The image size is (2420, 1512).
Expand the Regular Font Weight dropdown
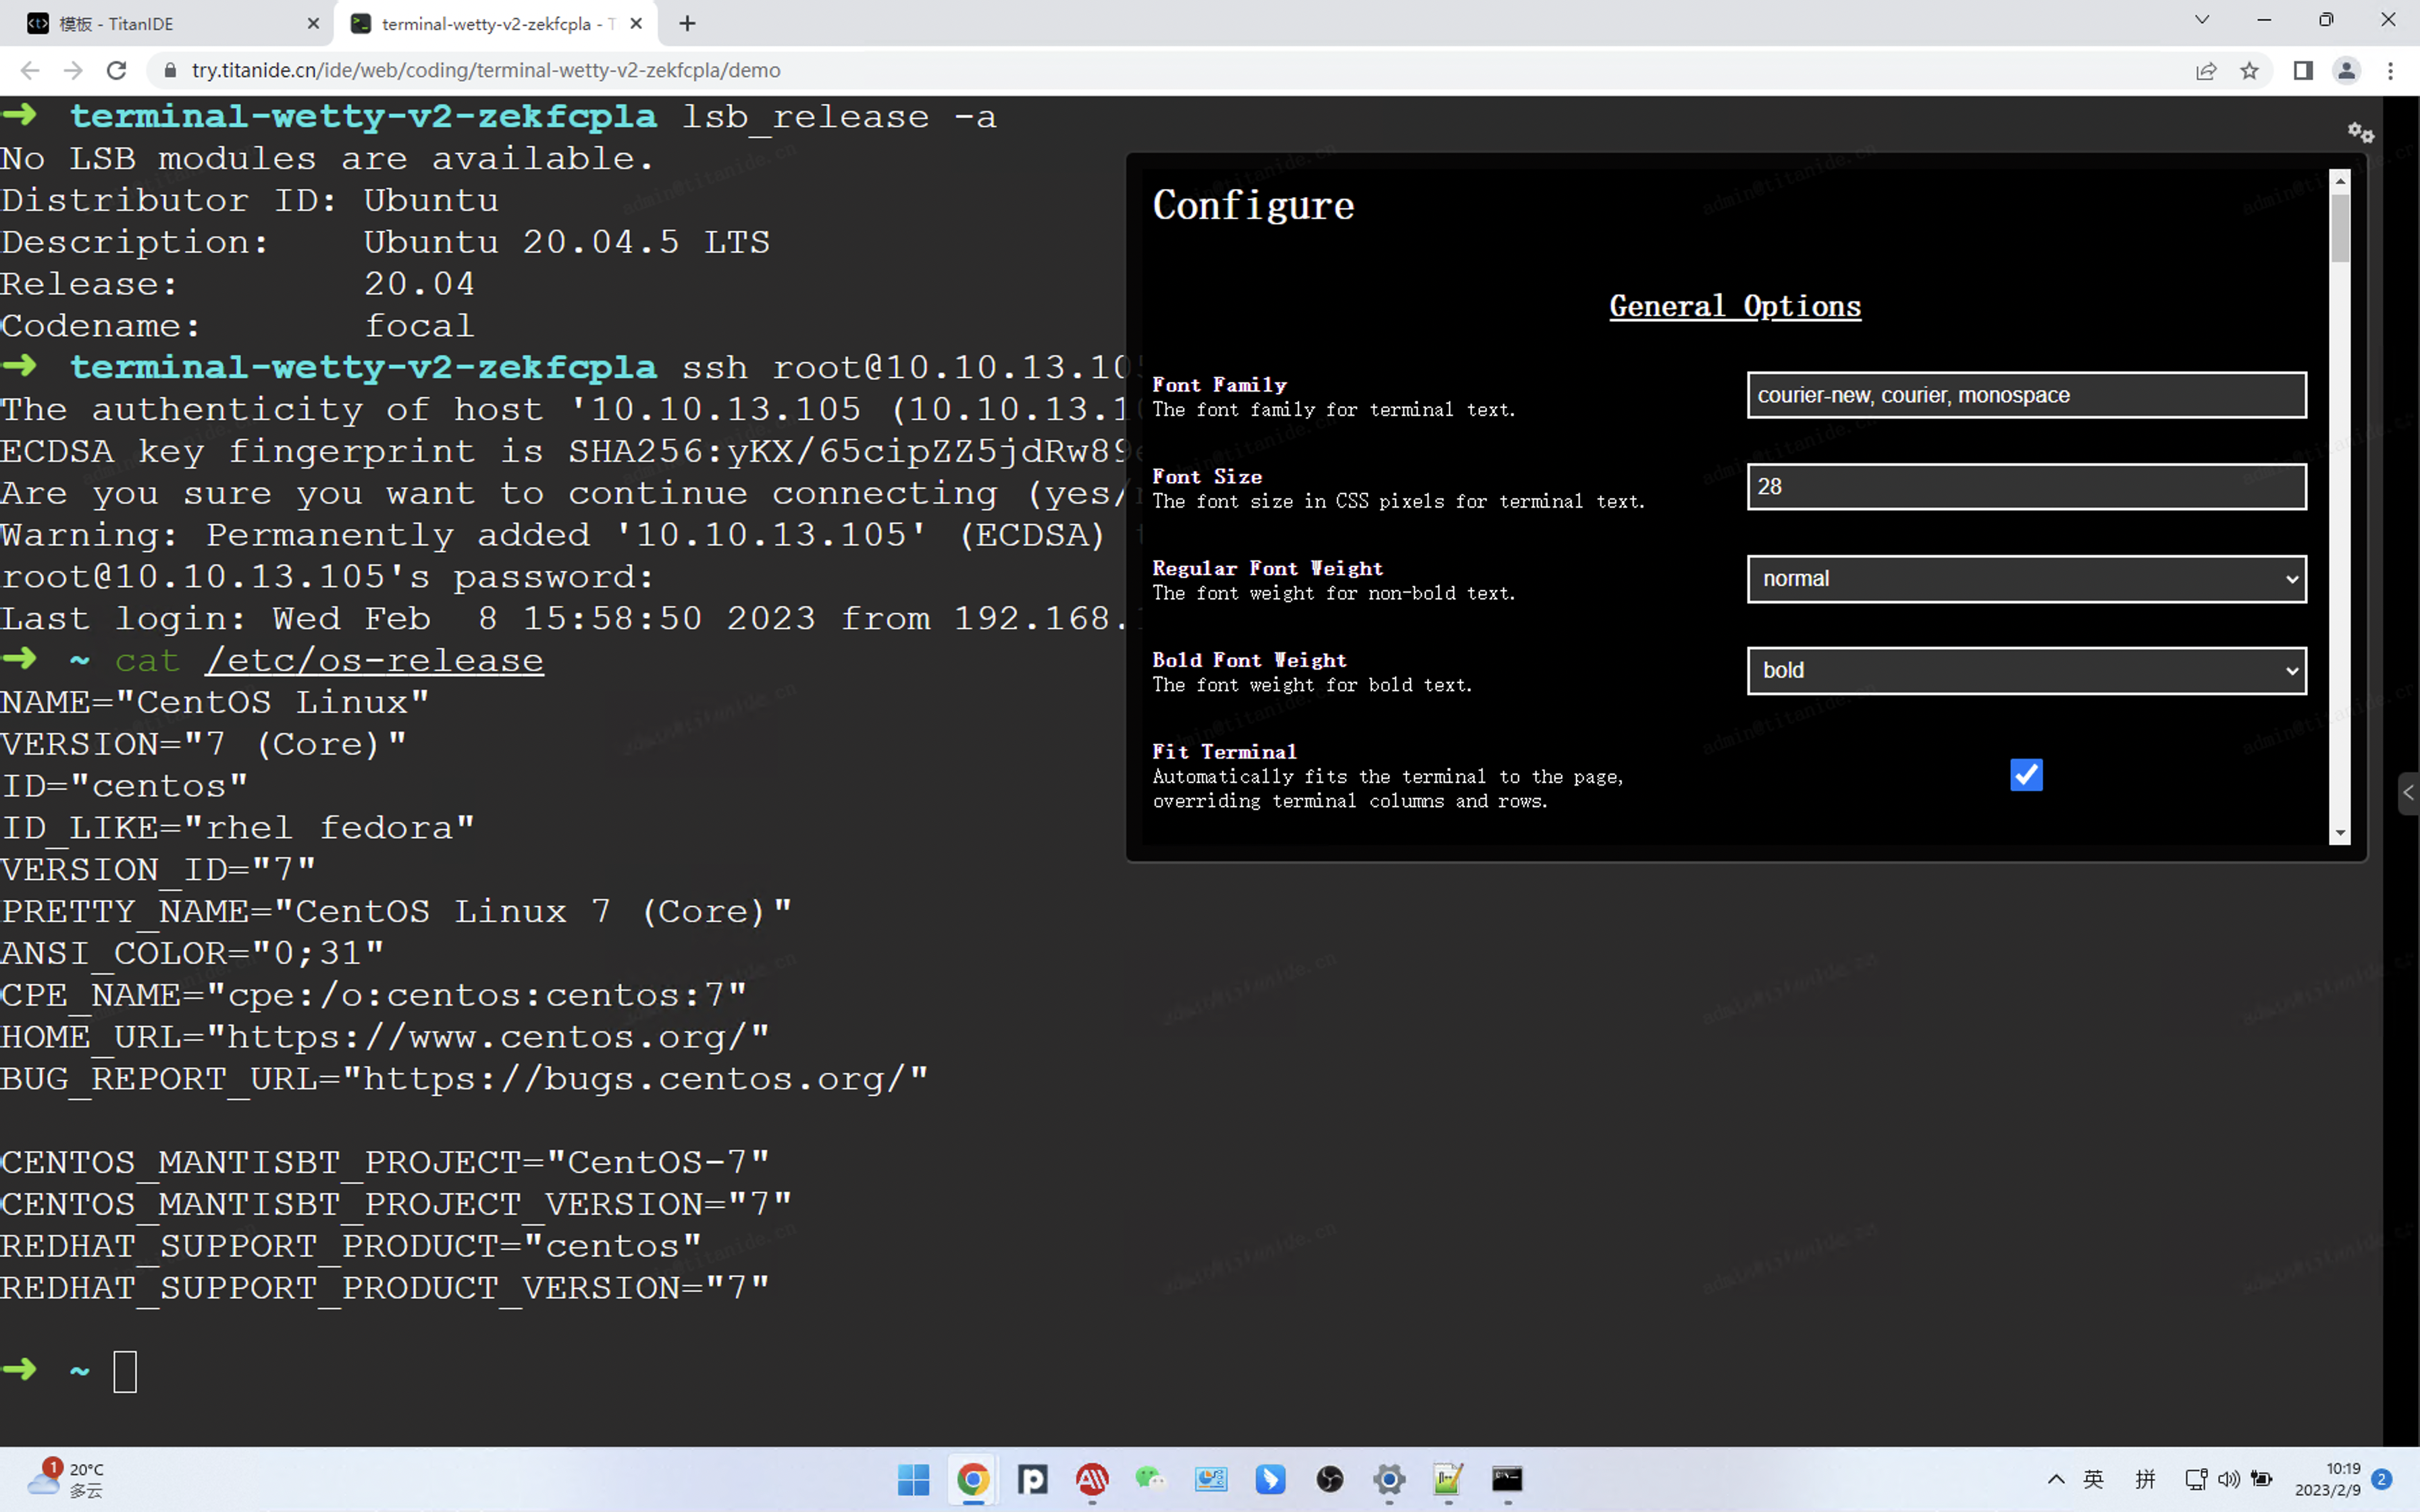[2026, 579]
